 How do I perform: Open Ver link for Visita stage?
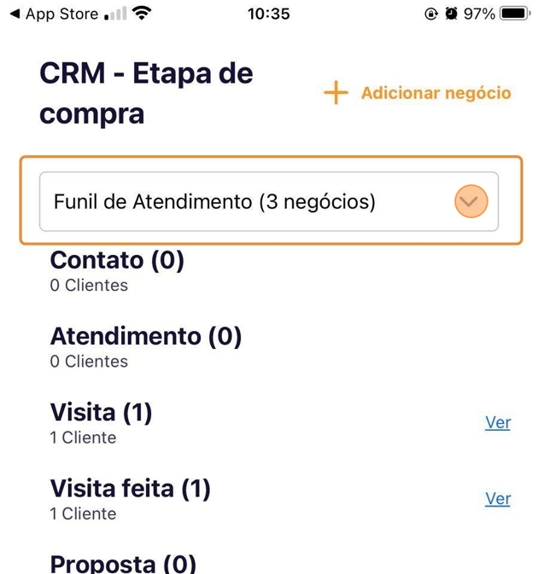point(497,422)
